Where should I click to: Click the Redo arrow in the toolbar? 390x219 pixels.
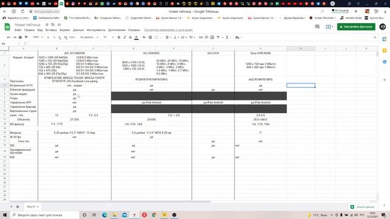click(x=15, y=38)
